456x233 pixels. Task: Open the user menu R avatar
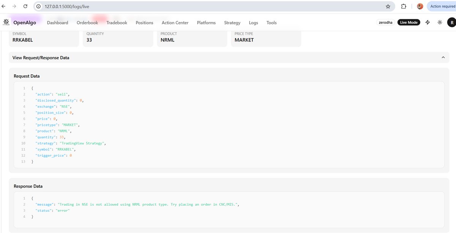click(x=451, y=22)
